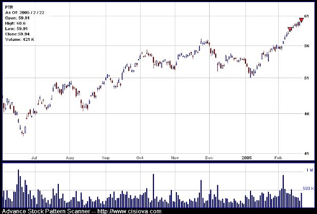The image size is (317, 214).
Task: Click the Jul month label
Action: [x=34, y=158]
